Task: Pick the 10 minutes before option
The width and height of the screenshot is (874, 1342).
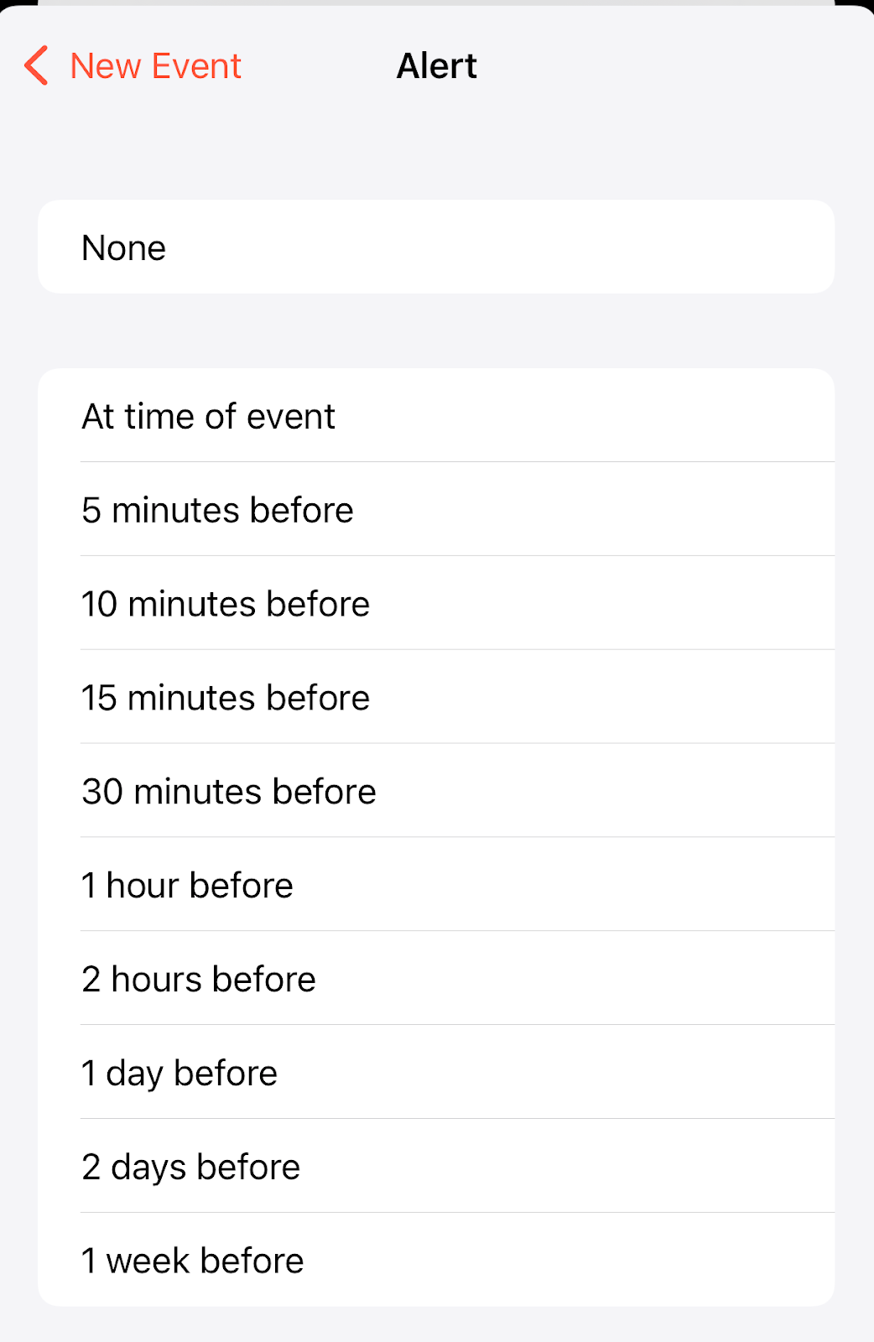Action: pos(436,604)
